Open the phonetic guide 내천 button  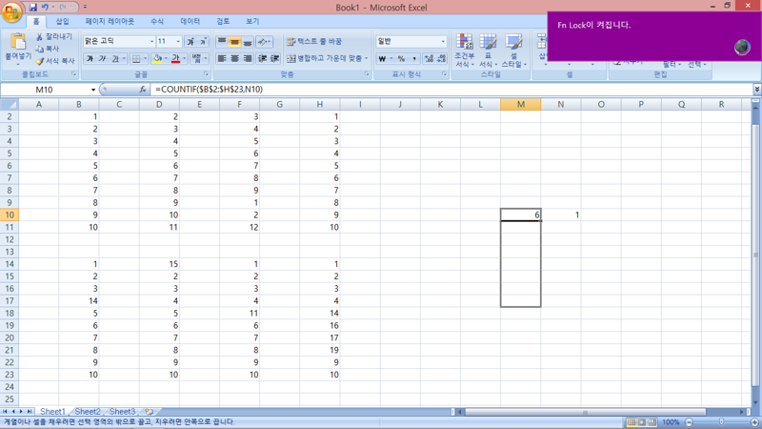pos(196,59)
